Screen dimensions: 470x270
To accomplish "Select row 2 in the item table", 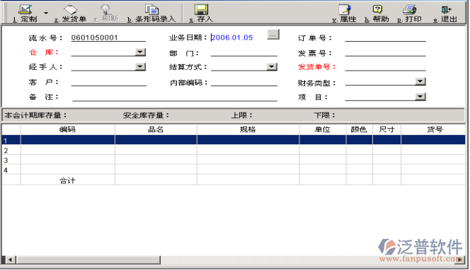I will click(234, 150).
